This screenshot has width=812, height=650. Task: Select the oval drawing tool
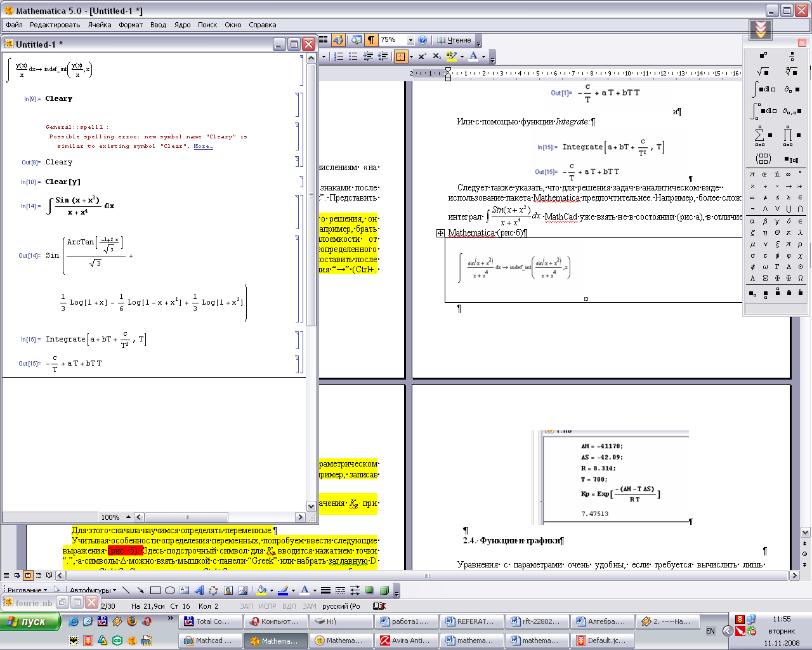click(170, 590)
